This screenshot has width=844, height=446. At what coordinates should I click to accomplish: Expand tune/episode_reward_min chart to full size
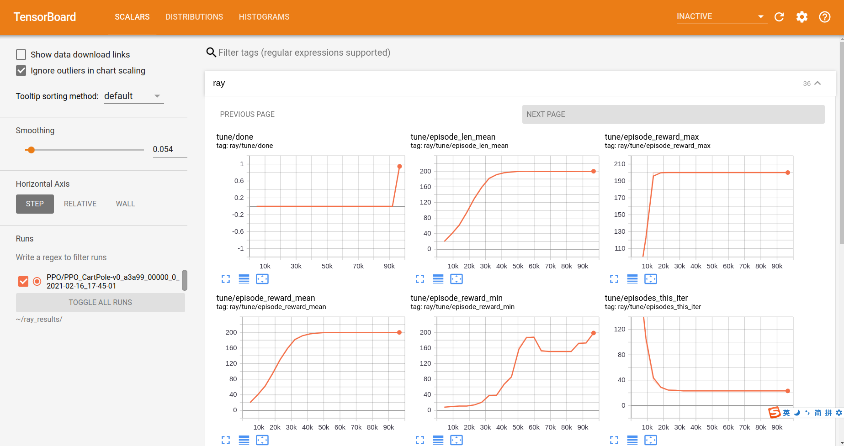click(x=420, y=440)
